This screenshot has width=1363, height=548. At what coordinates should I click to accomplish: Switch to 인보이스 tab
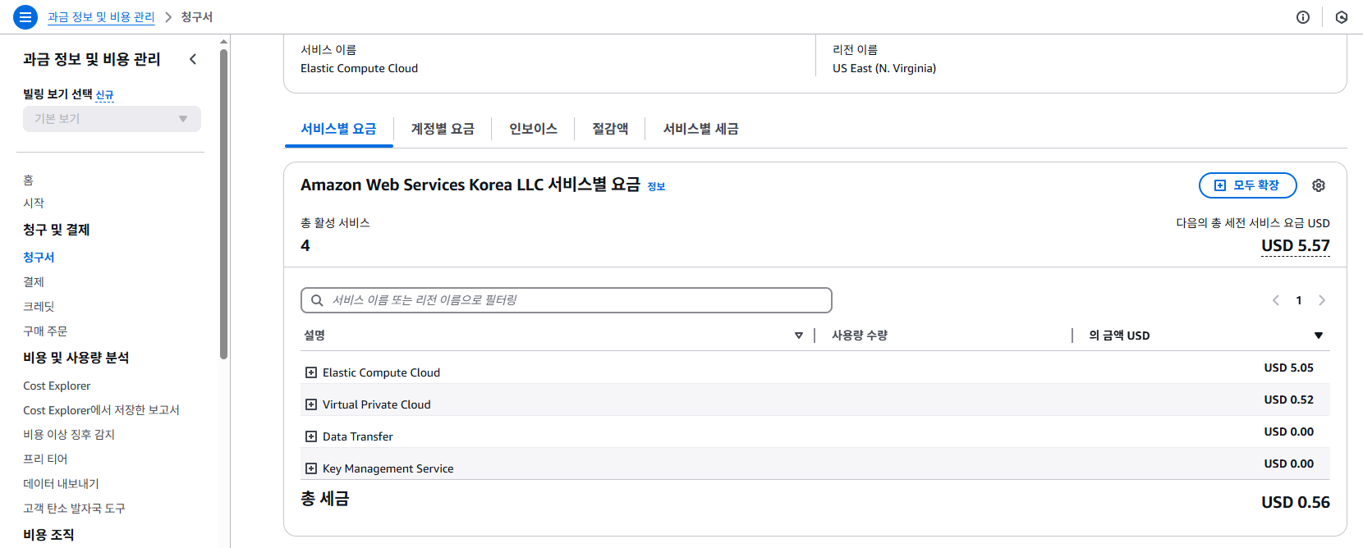533,129
